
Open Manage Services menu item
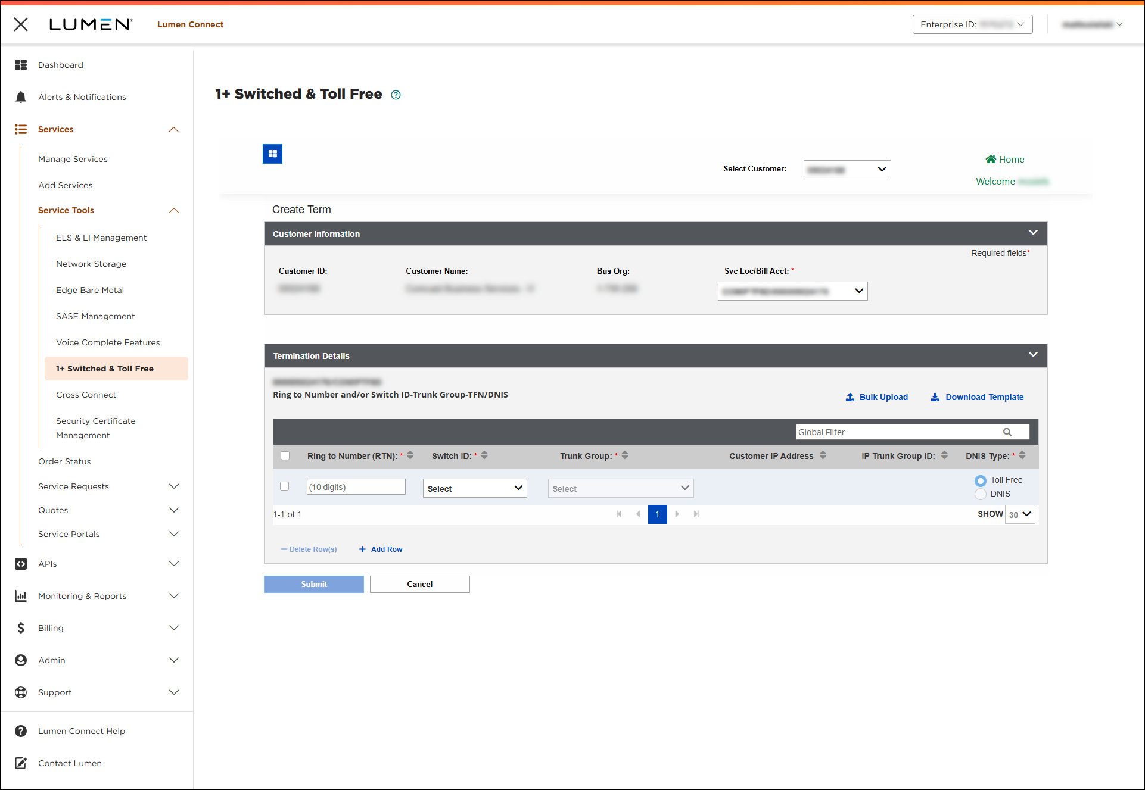click(73, 159)
